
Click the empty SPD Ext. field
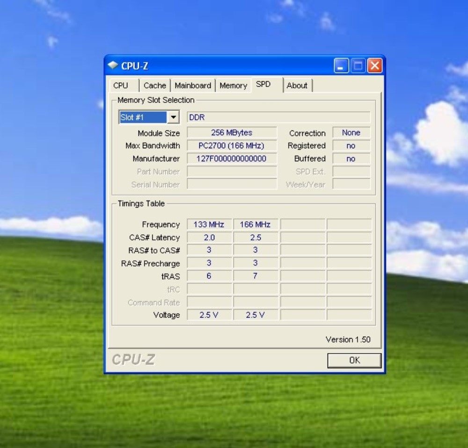351,172
